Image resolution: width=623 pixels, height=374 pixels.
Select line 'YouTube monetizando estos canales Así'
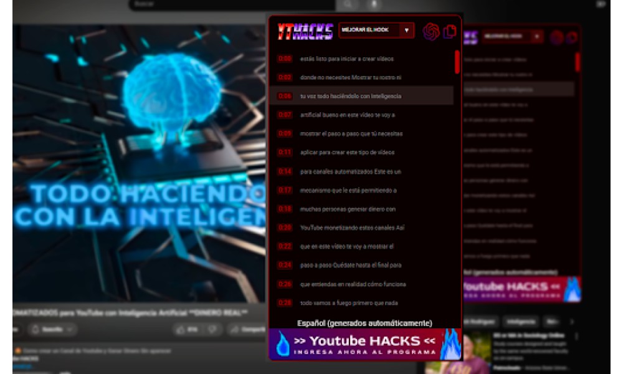click(x=353, y=228)
